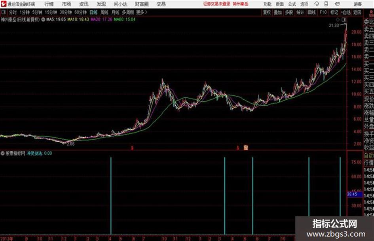Click the 标记 mark toolbar button
Image resolution: width=374 pixels, height=241 pixels.
point(334,12)
